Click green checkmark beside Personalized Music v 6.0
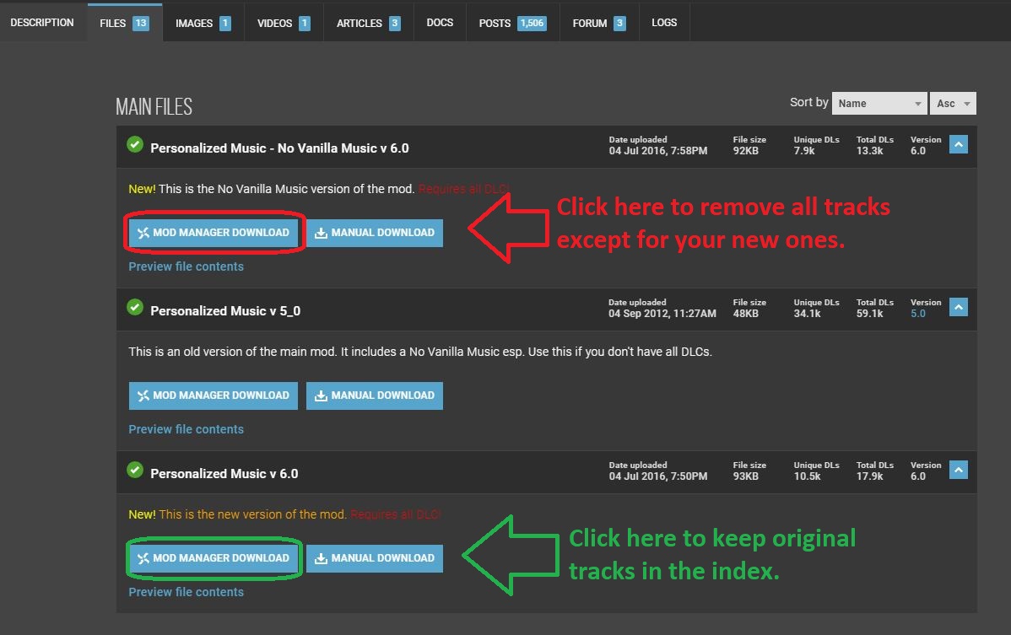 point(134,471)
